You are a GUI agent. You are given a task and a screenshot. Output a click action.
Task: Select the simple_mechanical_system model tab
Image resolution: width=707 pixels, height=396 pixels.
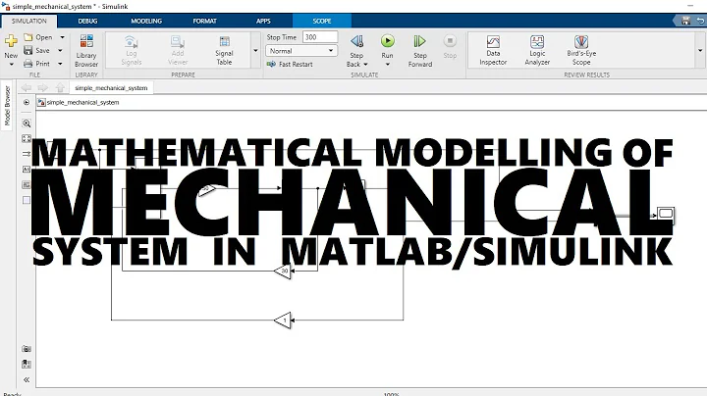click(x=111, y=88)
